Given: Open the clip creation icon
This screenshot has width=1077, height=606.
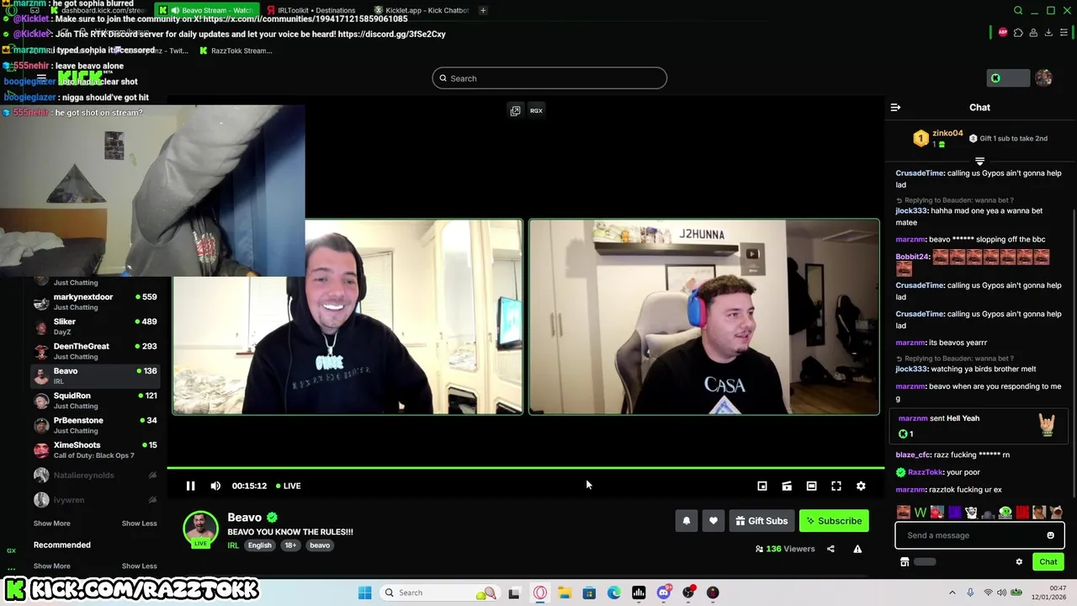Looking at the screenshot, I should tap(787, 486).
